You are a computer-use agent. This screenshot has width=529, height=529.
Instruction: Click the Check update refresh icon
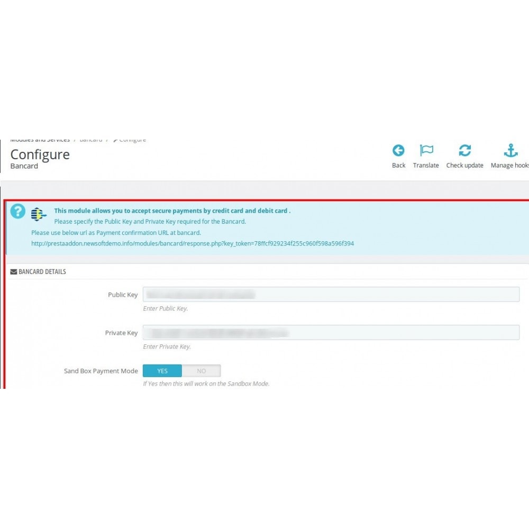click(x=465, y=150)
